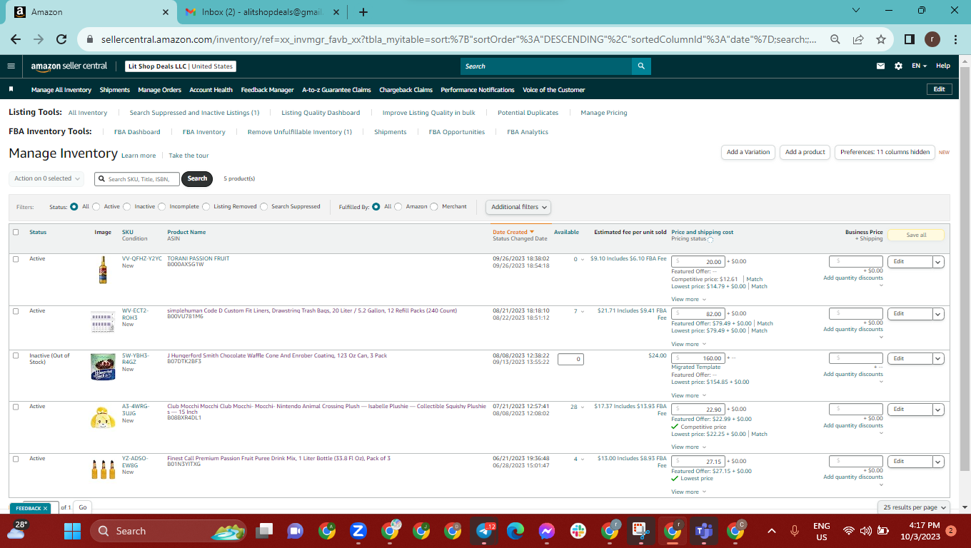Open Voice of the Customer menu
The width and height of the screenshot is (971, 548).
553,90
